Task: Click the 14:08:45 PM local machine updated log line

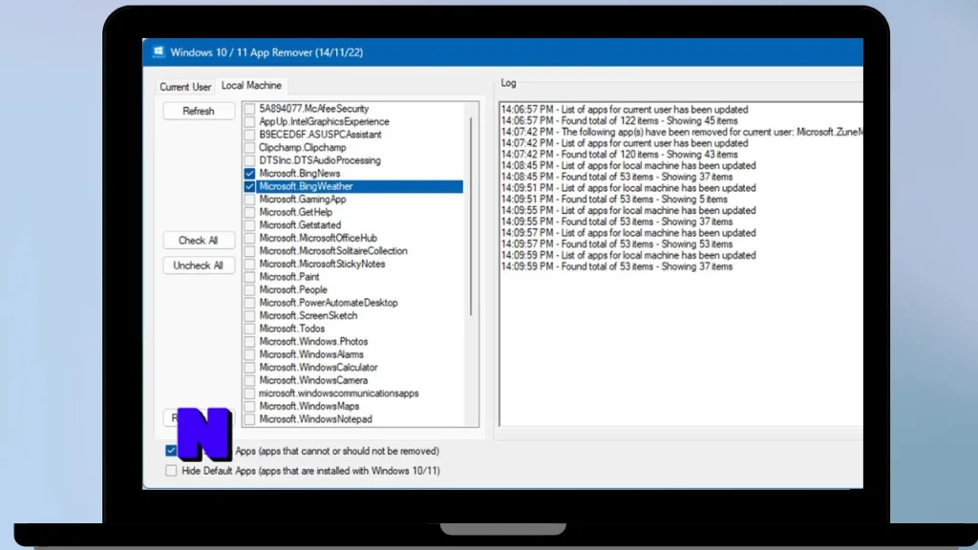Action: (x=628, y=166)
